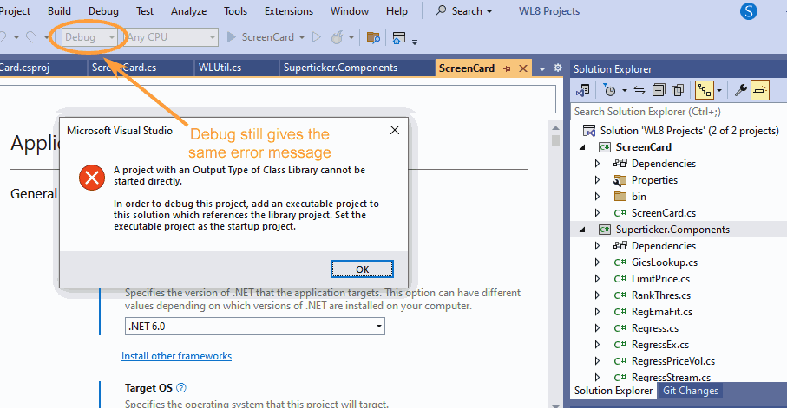Open the .NET 6.0 target framework dropdown
This screenshot has height=408, width=787.
click(x=255, y=327)
